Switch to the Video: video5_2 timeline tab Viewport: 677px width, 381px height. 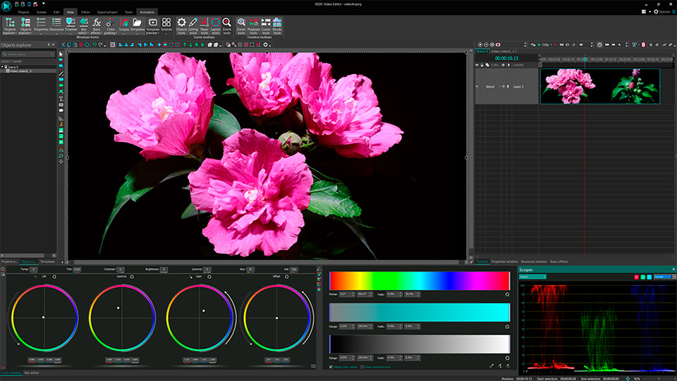[x=503, y=51]
